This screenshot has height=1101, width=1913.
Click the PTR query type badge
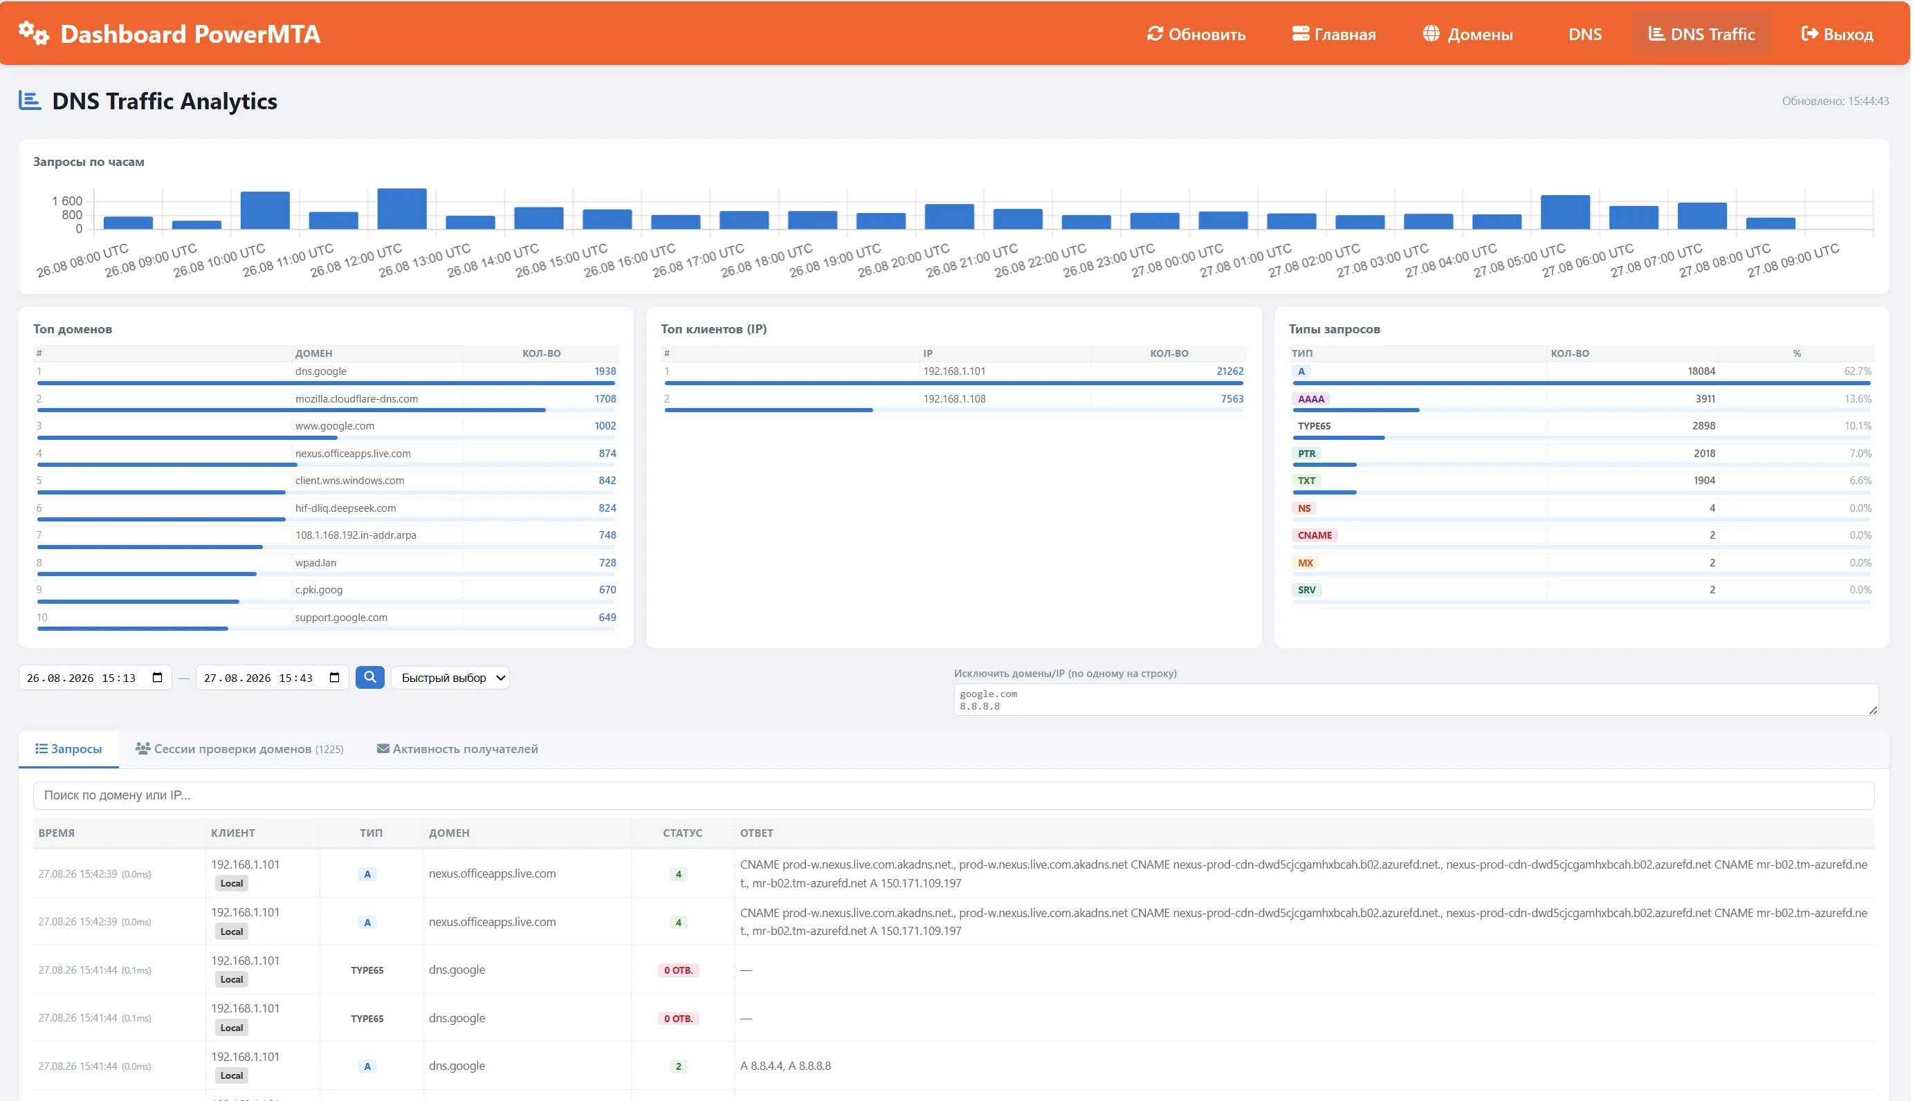coord(1306,454)
